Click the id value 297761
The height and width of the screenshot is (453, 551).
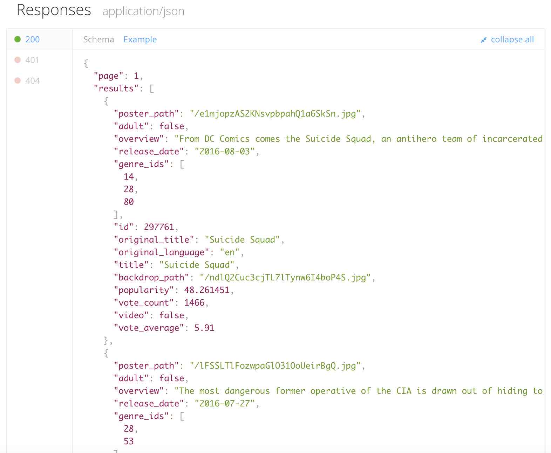click(159, 227)
